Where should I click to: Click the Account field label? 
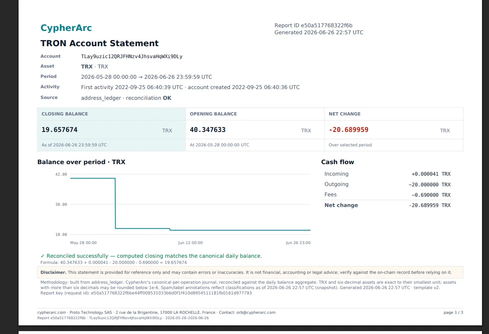coord(50,56)
